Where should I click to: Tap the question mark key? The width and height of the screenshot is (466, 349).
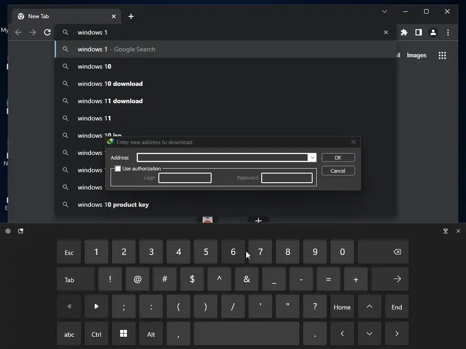tap(315, 307)
